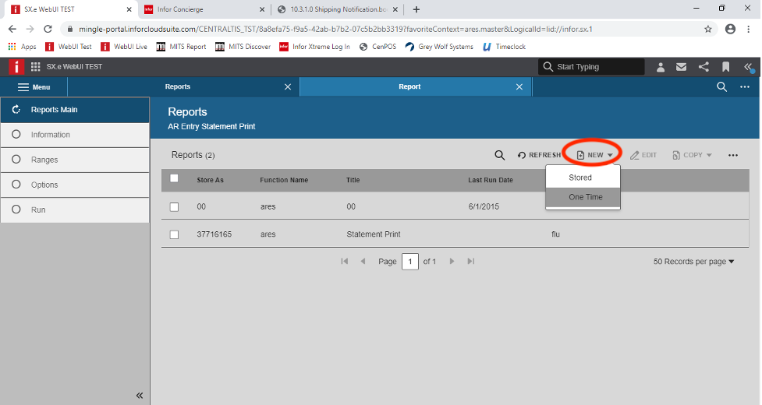Expand the New dropdown button
Viewport: 762px width, 405px height.
[594, 155]
